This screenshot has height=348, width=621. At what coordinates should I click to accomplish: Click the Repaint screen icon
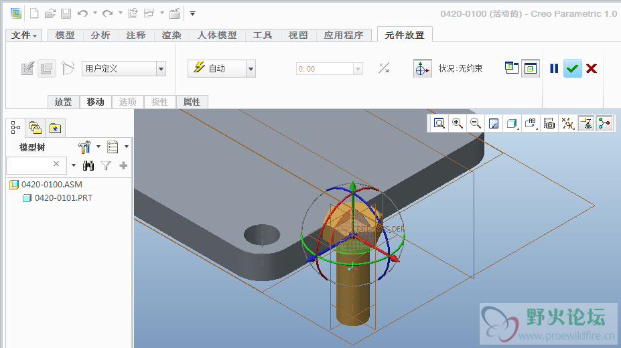click(x=494, y=123)
